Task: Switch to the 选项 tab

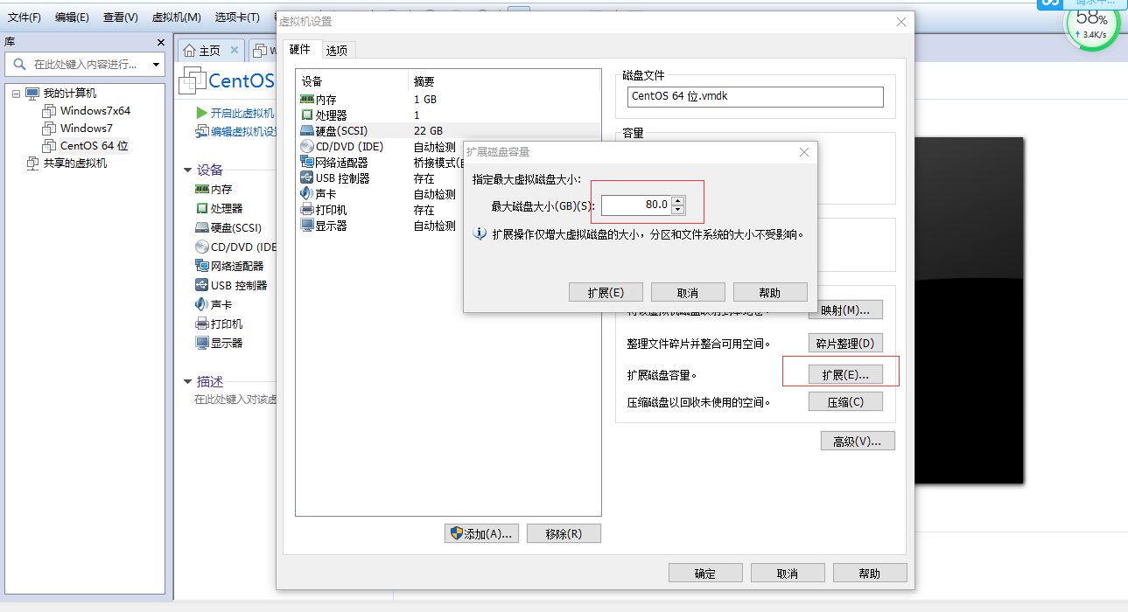Action: pos(336,50)
